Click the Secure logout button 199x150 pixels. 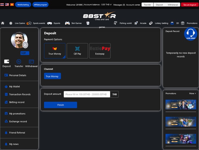[190, 5]
